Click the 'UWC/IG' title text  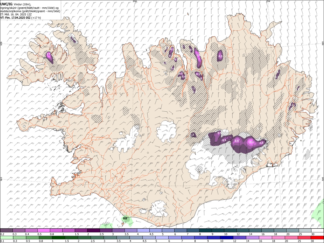click(6, 4)
